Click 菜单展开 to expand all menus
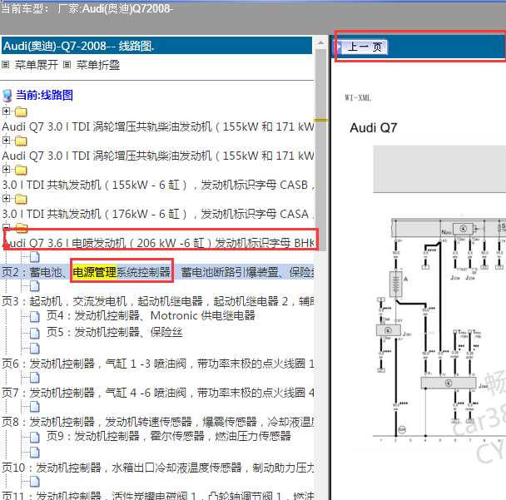The height and width of the screenshot is (500, 506). tap(36, 65)
